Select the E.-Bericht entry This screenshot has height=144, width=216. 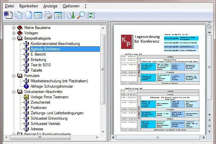pos(38,54)
